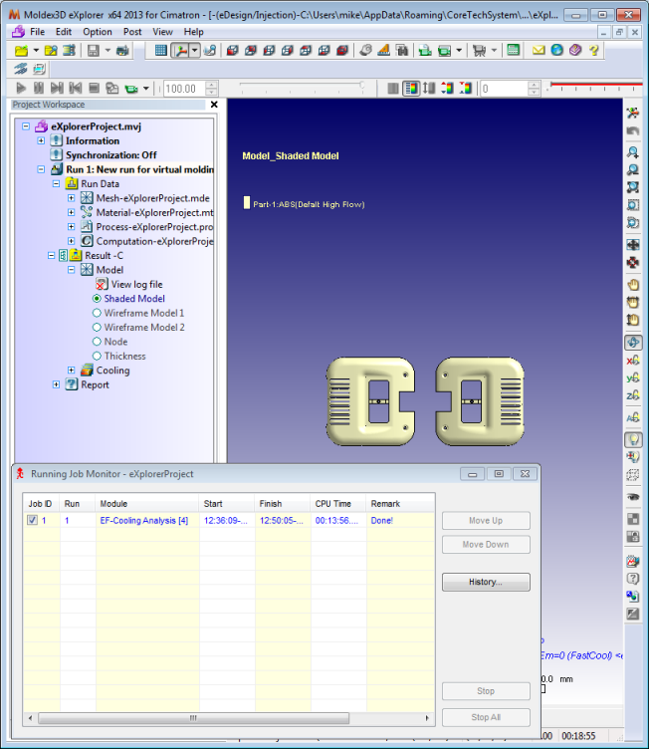649x749 pixels.
Task: Click the rotate view tool on right toolbar
Action: (633, 343)
